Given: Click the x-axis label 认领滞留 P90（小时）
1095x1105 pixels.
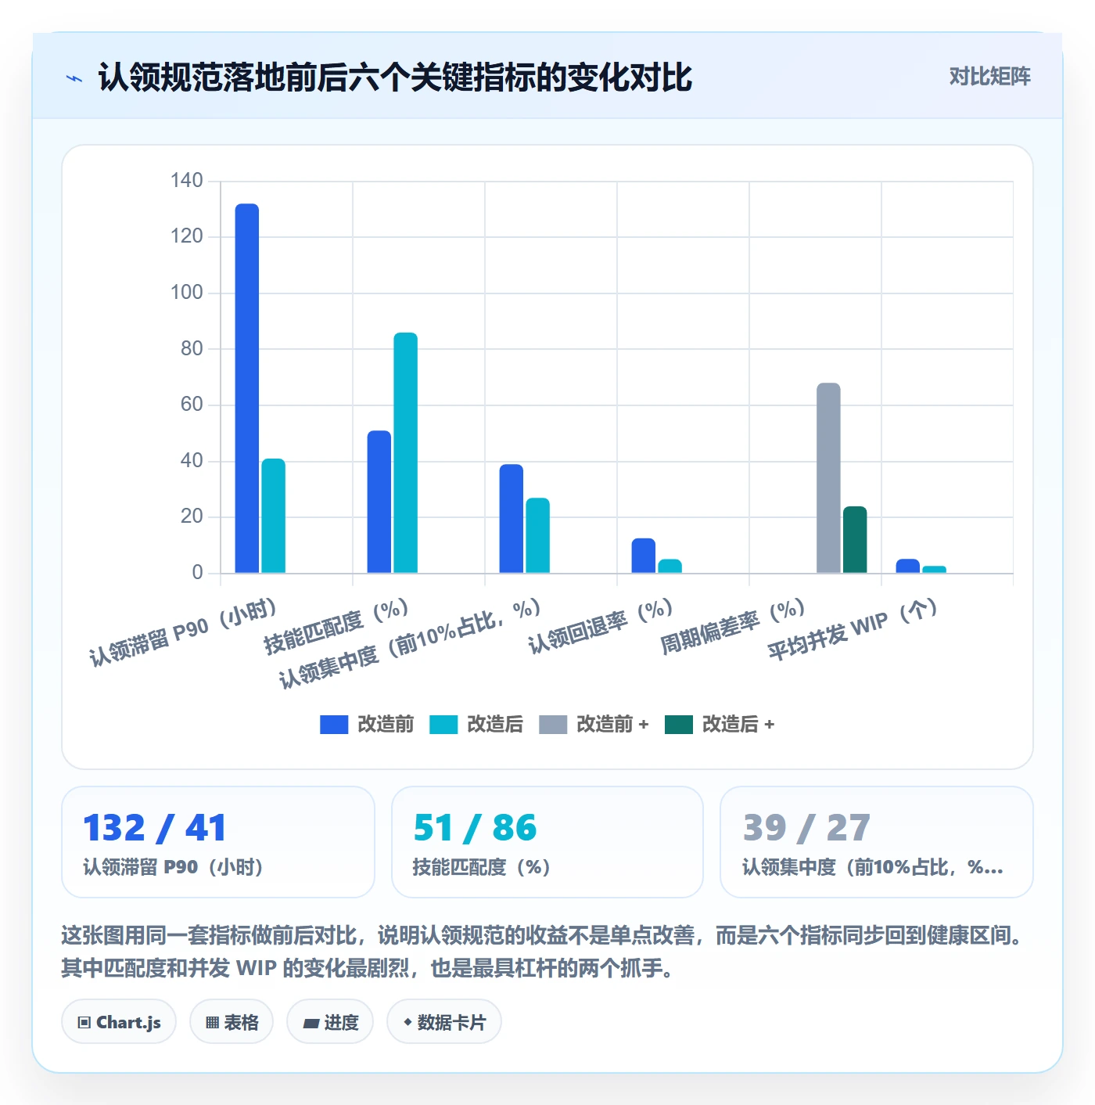Looking at the screenshot, I should 182,632.
